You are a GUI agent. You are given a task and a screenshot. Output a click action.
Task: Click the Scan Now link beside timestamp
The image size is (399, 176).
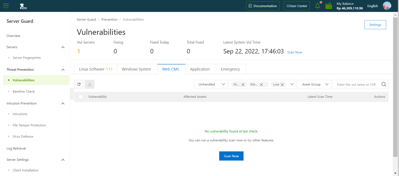(x=294, y=52)
